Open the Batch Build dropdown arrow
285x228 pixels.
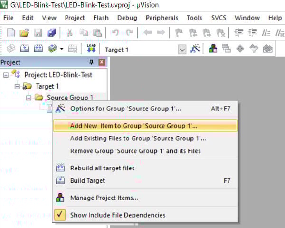tap(62, 49)
